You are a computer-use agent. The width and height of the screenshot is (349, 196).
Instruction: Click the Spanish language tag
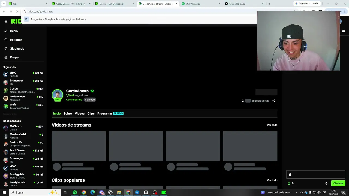coord(90,100)
